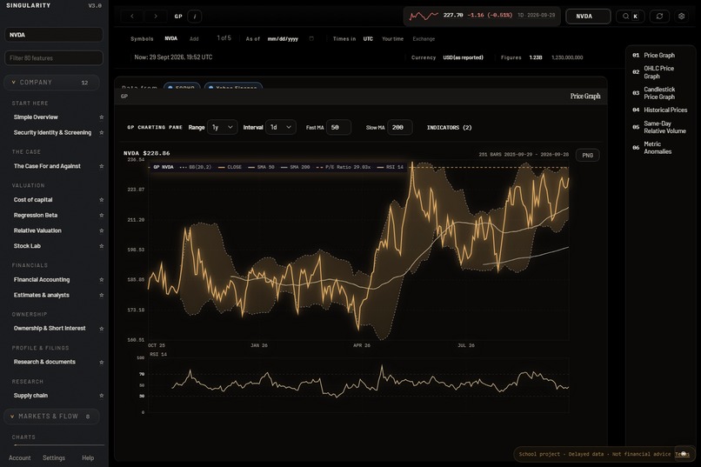This screenshot has height=467, width=701.
Task: Open Settings at sidebar bottom
Action: [54, 458]
